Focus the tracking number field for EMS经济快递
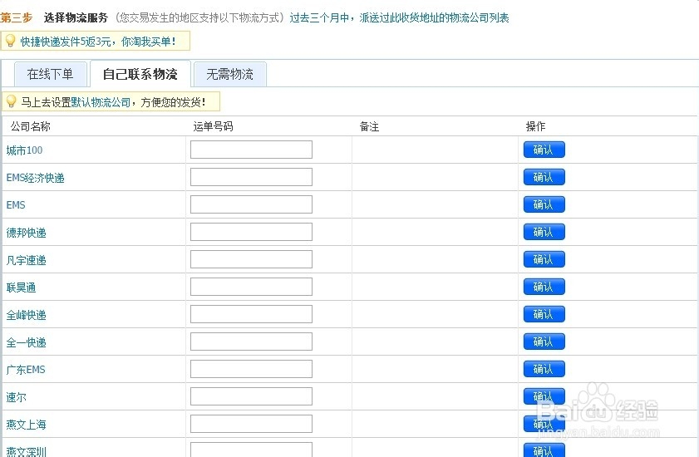 [251, 177]
